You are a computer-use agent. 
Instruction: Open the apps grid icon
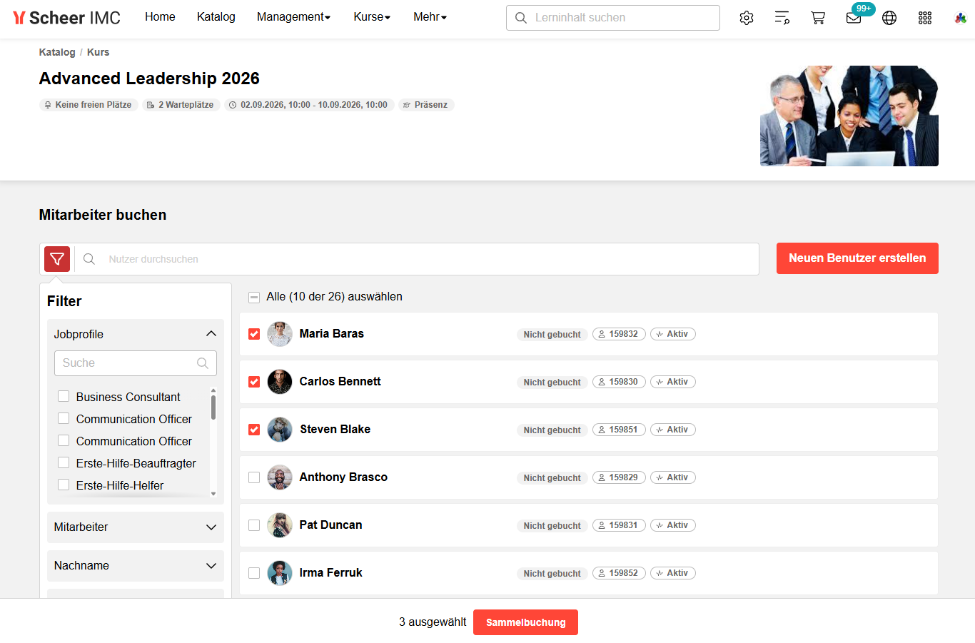coord(925,18)
